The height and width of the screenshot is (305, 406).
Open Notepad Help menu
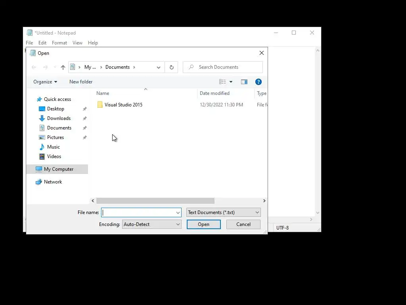pos(93,43)
